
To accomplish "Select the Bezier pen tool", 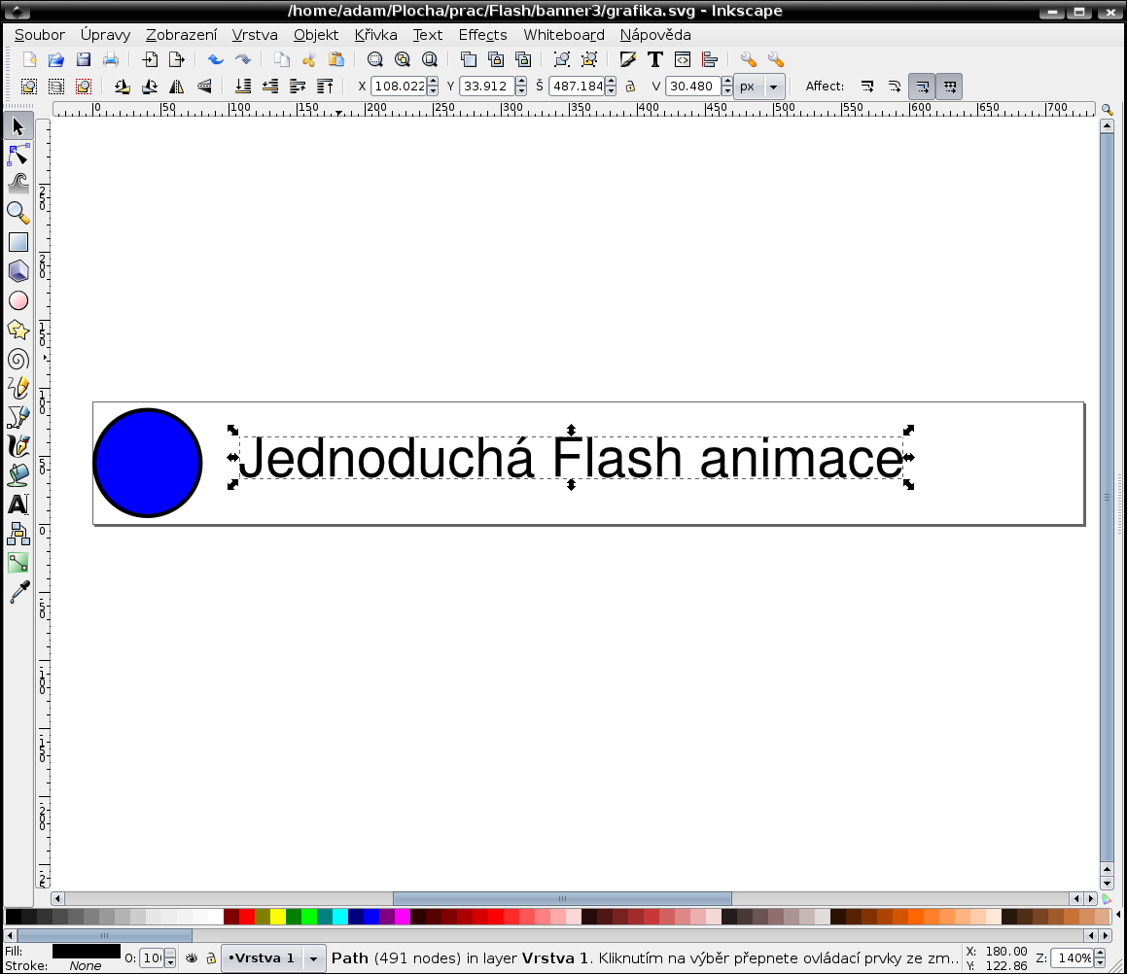I will point(18,417).
